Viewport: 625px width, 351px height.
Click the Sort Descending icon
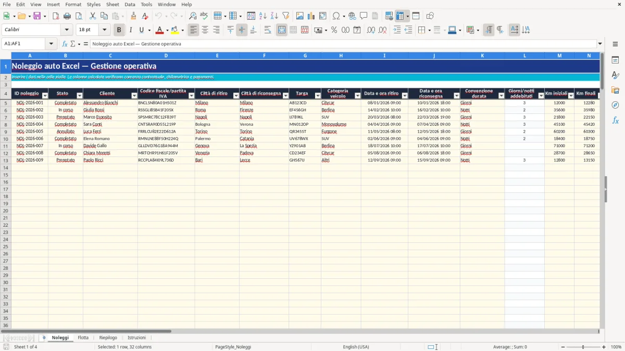[274, 16]
